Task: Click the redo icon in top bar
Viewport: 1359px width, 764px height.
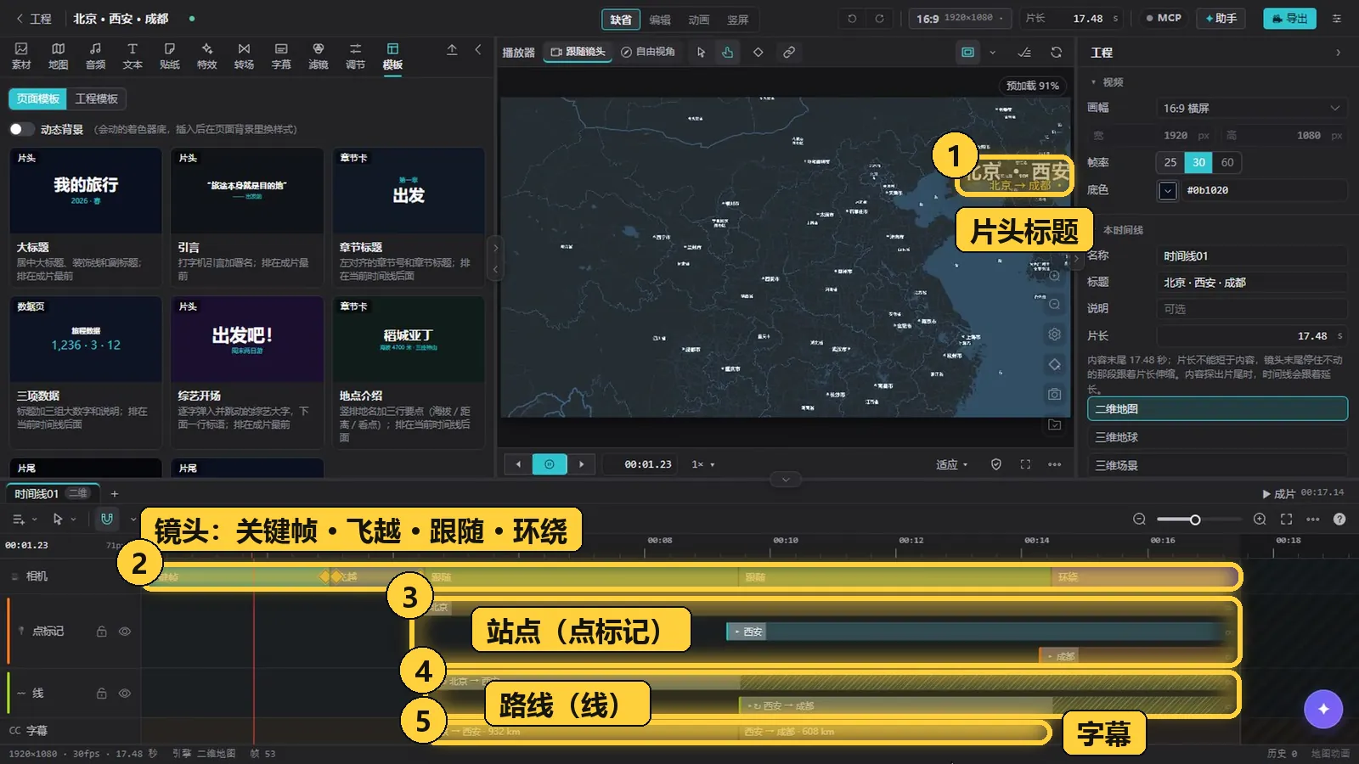Action: (879, 18)
